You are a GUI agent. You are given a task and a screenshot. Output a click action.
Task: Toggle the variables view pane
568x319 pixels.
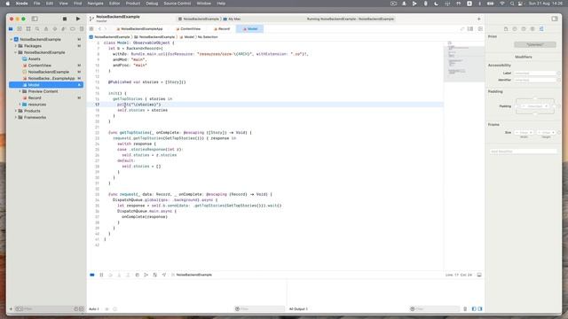coord(474,309)
